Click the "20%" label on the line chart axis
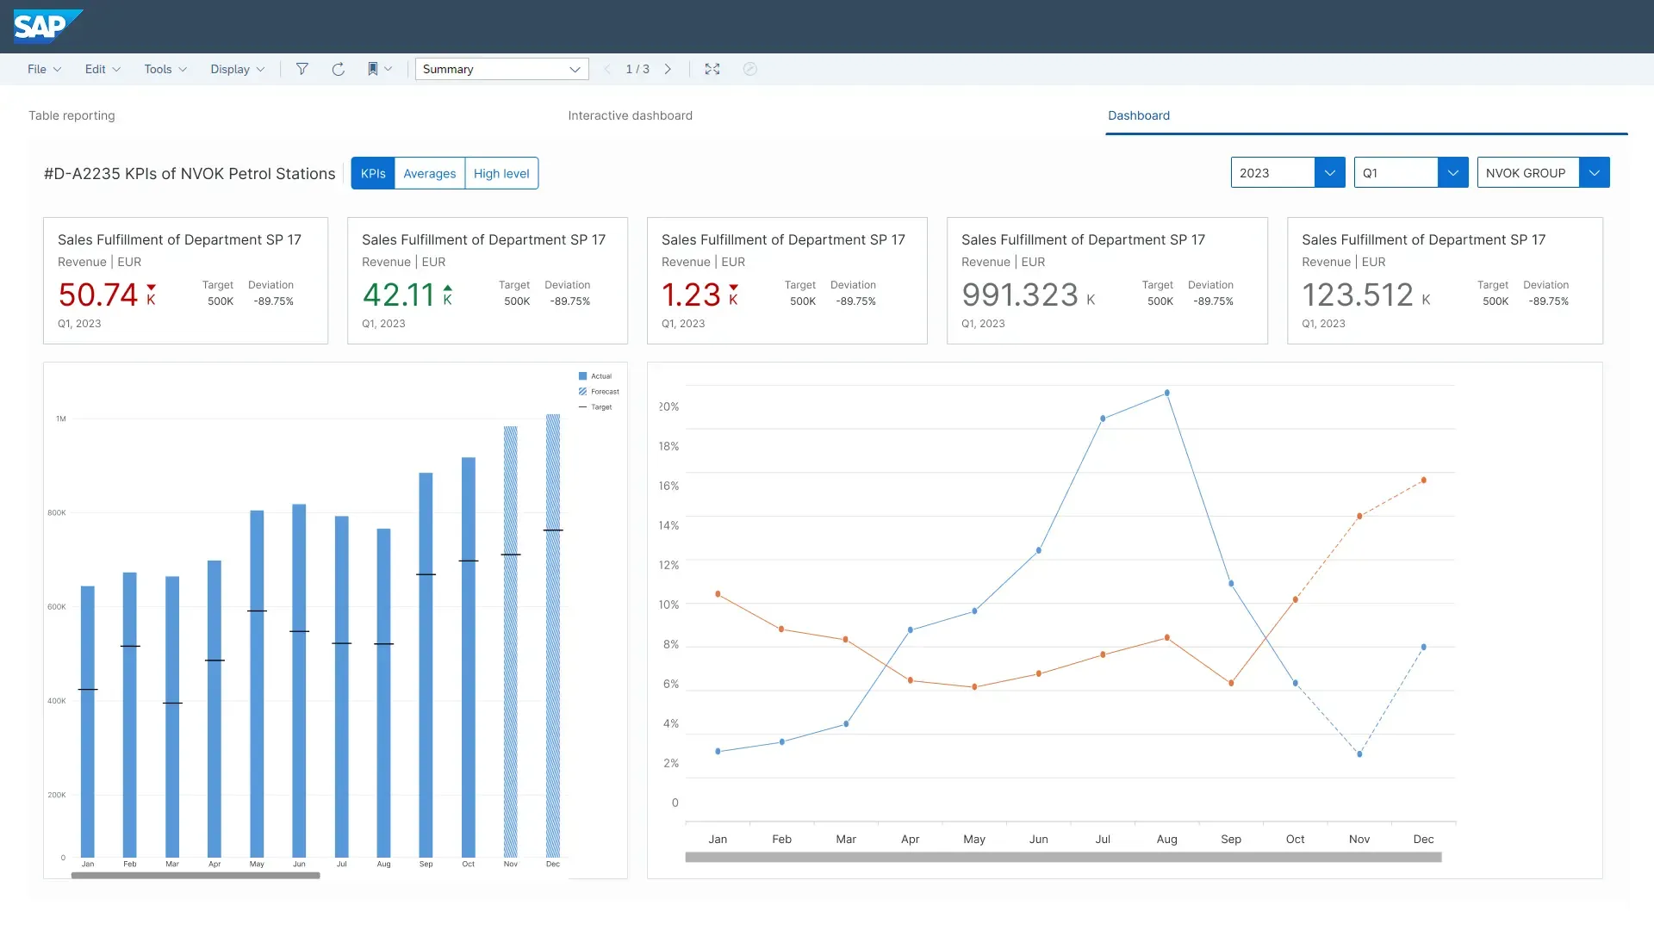The image size is (1654, 930). tap(669, 406)
